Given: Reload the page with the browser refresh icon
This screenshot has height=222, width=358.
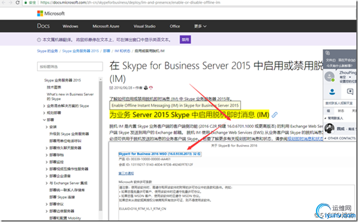Looking at the screenshot, I should pos(18,2).
